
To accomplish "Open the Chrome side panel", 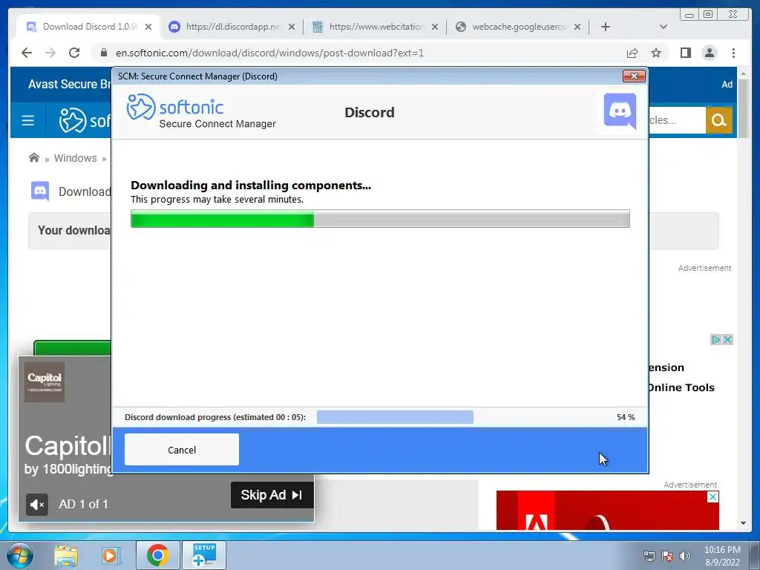I will click(685, 53).
